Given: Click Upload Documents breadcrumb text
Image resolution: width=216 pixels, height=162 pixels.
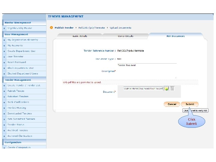Looking at the screenshot, I should tap(121, 28).
